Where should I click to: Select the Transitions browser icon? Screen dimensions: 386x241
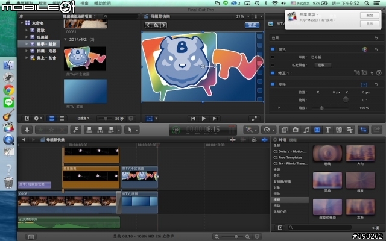[317, 130]
